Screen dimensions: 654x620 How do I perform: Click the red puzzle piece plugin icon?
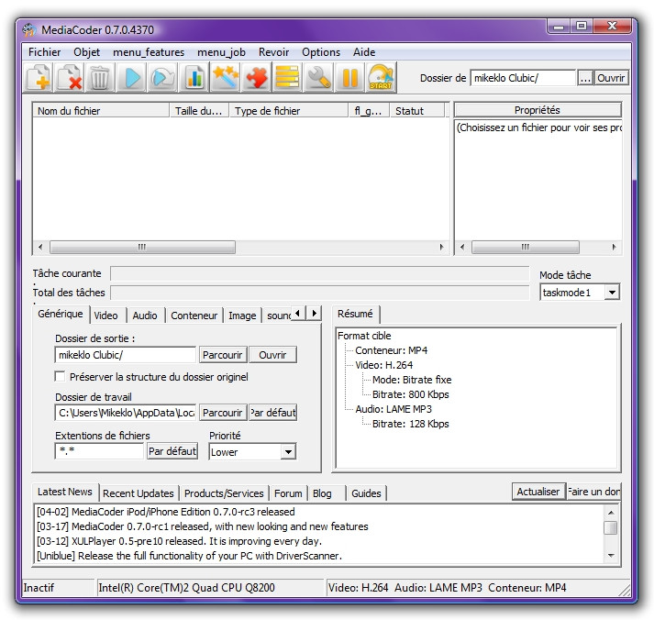pos(257,78)
